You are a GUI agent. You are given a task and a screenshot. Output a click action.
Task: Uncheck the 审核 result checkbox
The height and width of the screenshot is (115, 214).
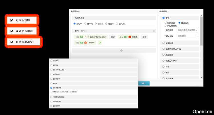[163, 18]
